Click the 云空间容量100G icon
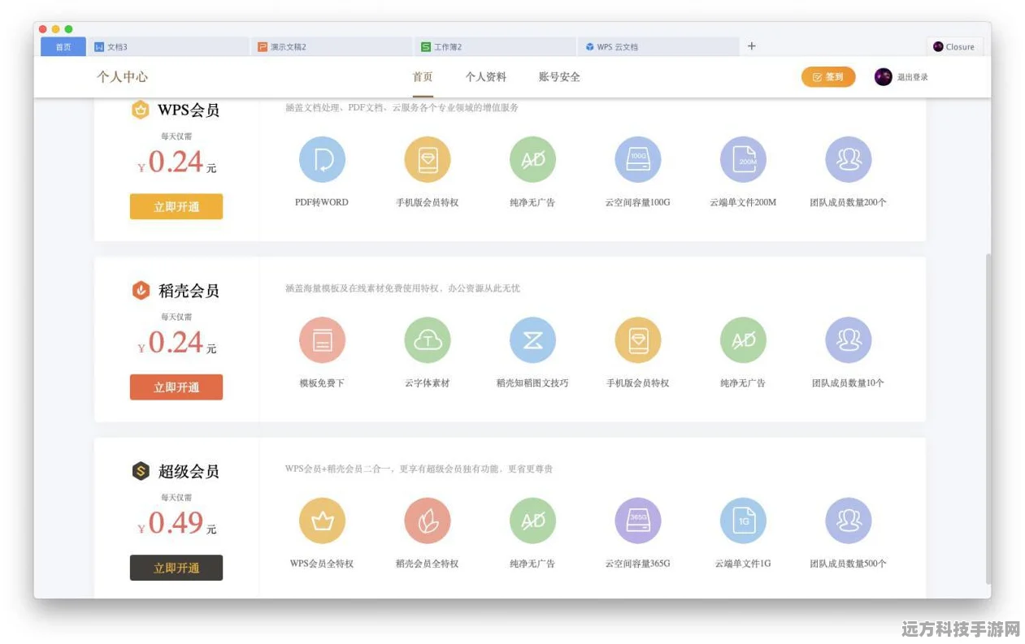The image size is (1025, 644). pyautogui.click(x=638, y=159)
